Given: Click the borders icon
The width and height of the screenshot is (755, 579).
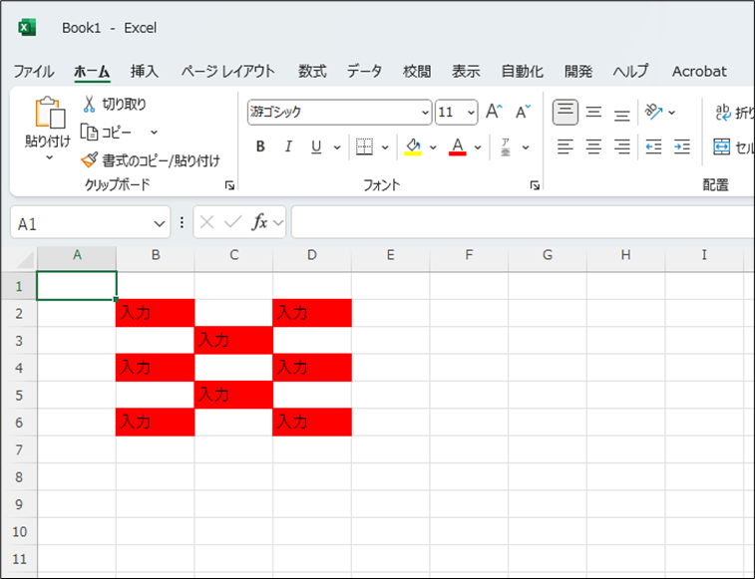Looking at the screenshot, I should coord(364,147).
